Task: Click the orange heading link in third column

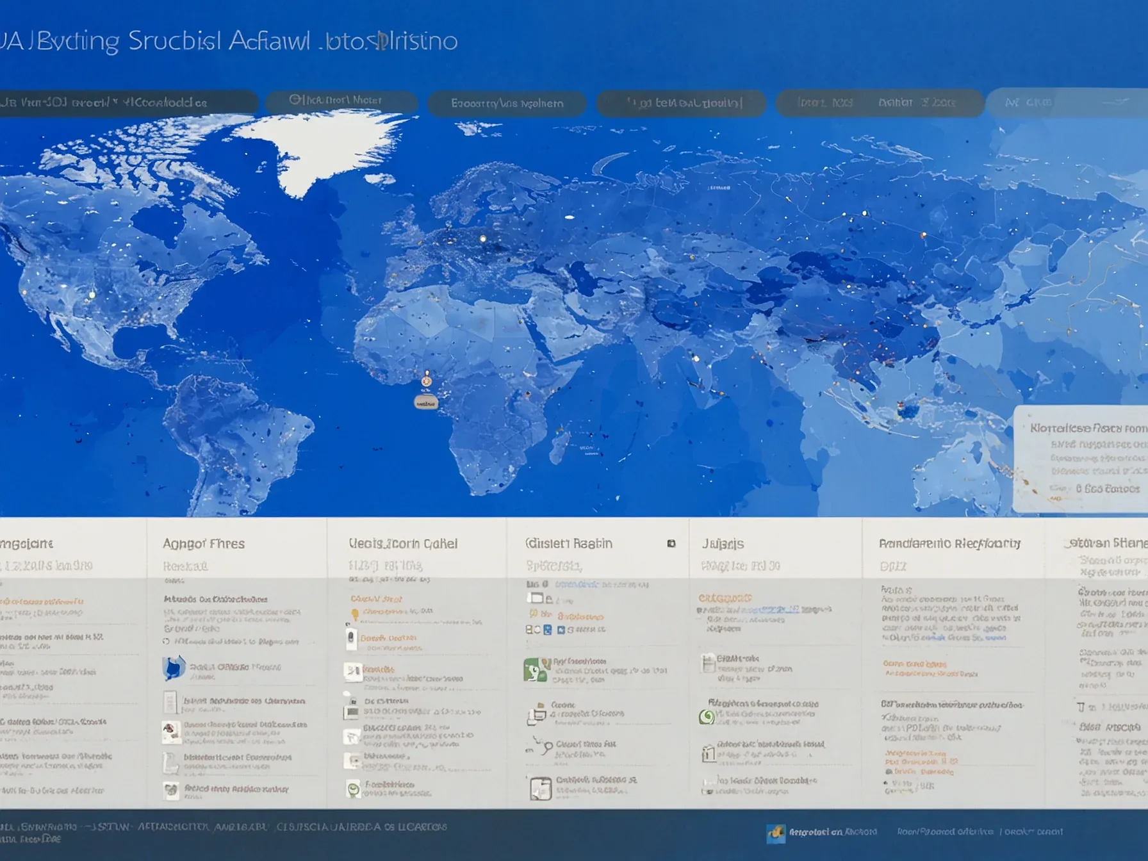Action: click(376, 599)
